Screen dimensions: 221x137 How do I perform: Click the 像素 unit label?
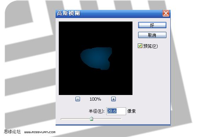131,111
